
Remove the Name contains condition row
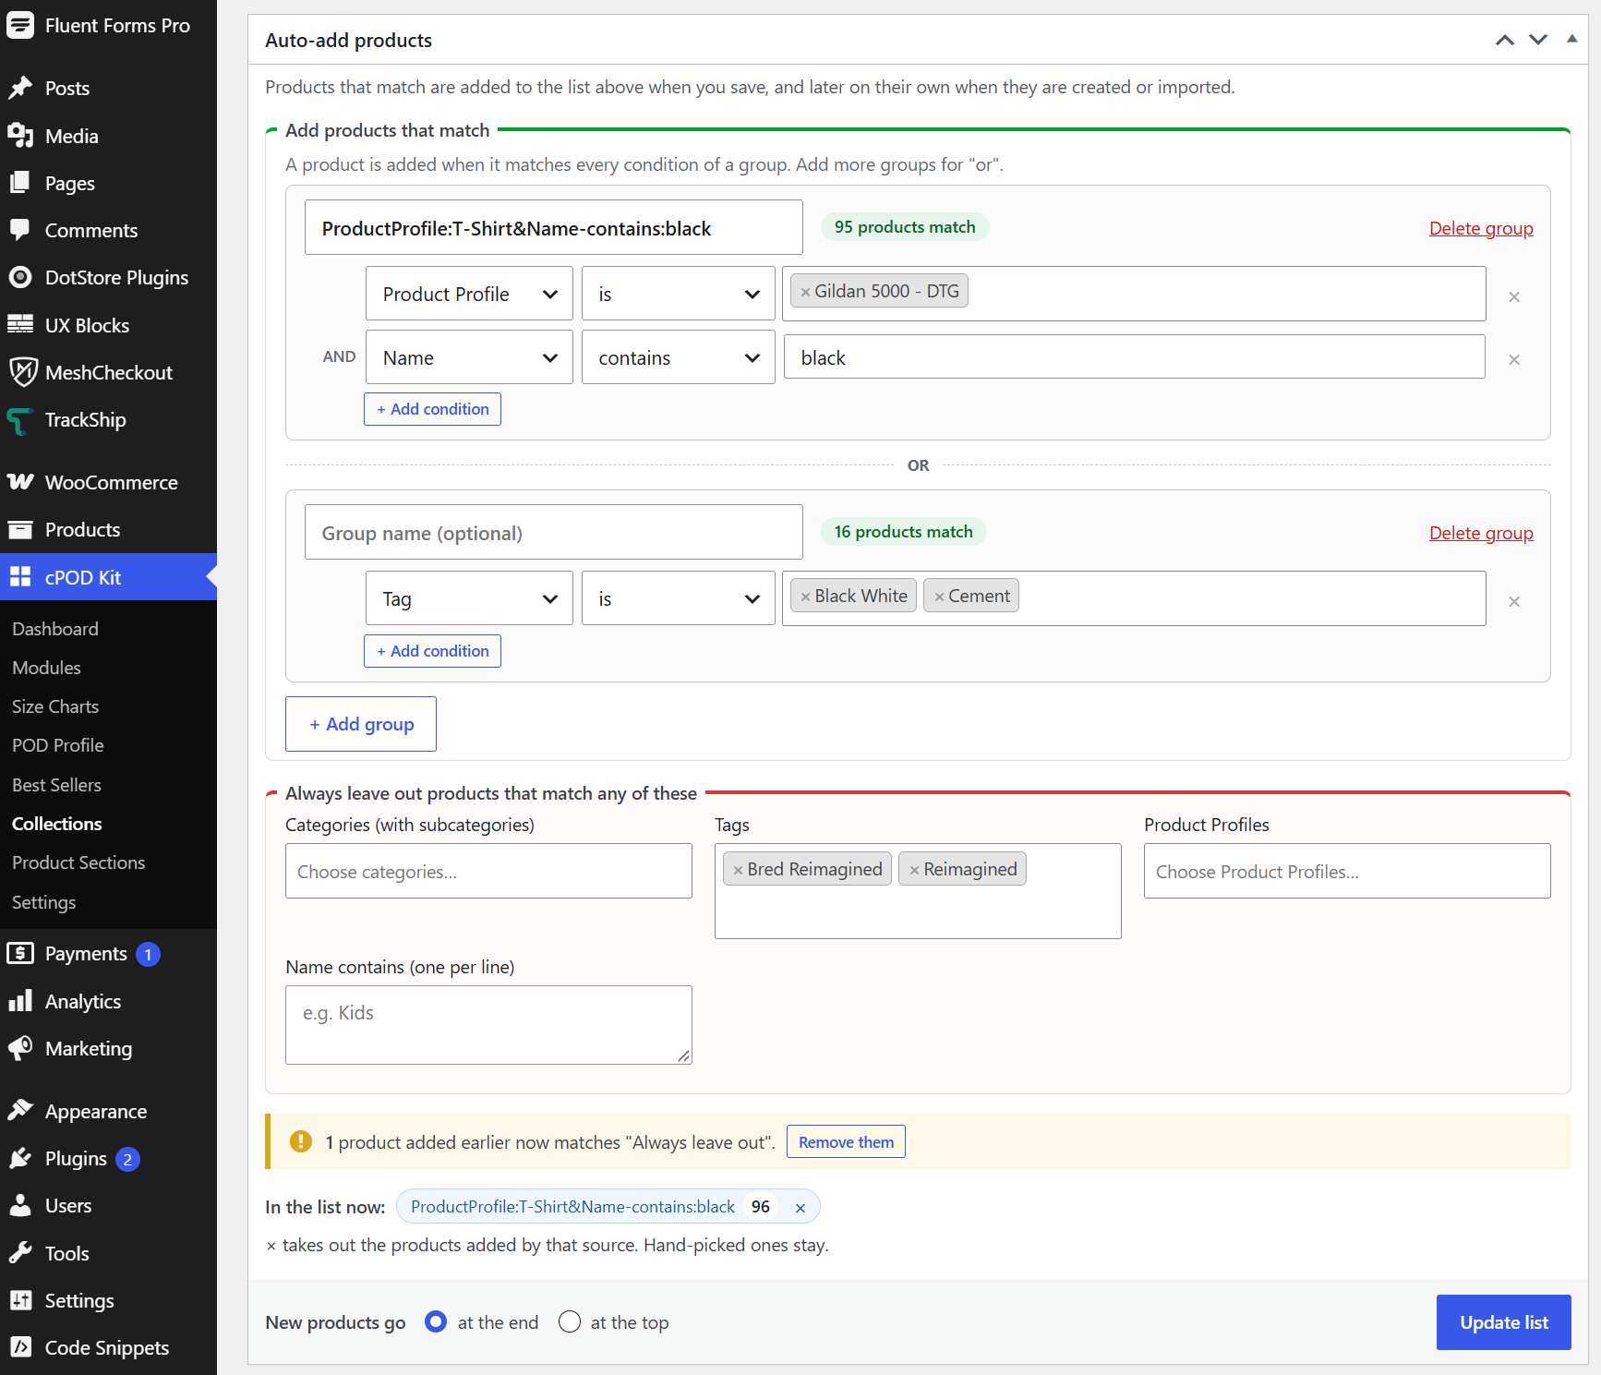point(1514,359)
